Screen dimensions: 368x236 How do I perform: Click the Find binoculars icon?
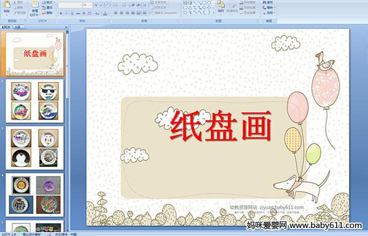(264, 2)
